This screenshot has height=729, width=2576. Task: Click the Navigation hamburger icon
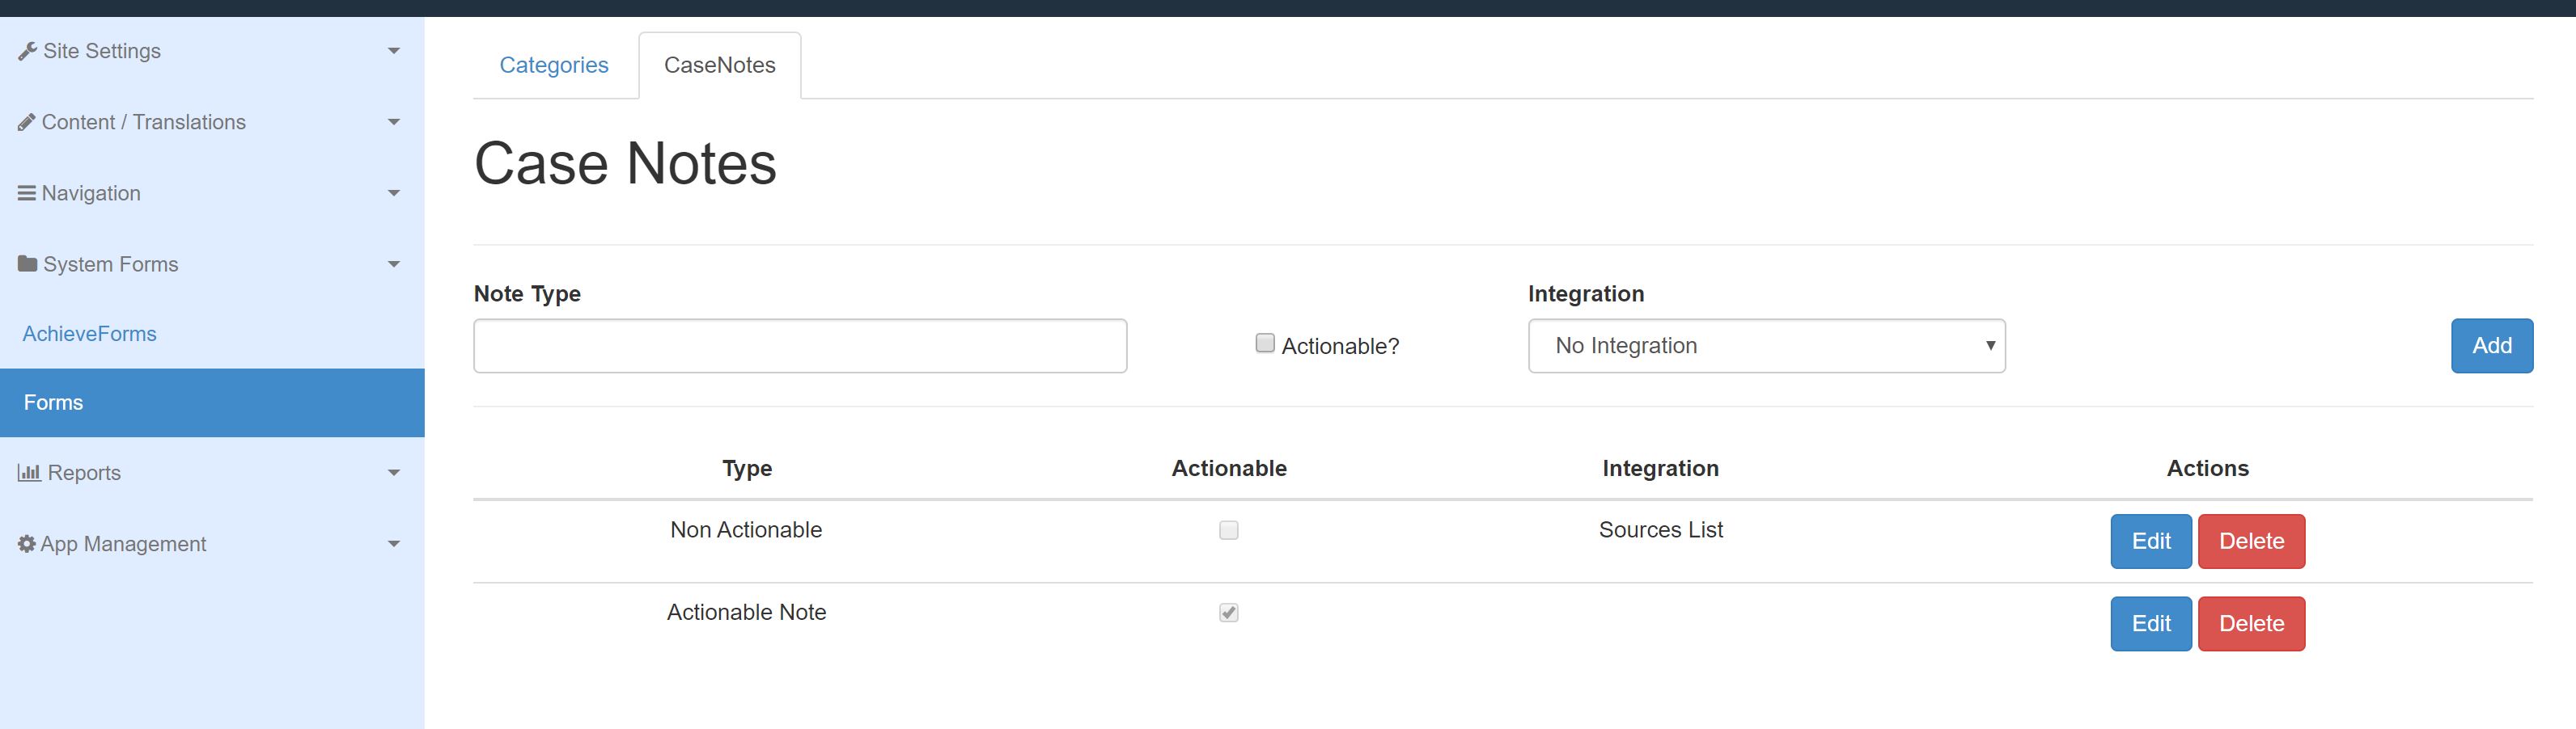pyautogui.click(x=27, y=192)
